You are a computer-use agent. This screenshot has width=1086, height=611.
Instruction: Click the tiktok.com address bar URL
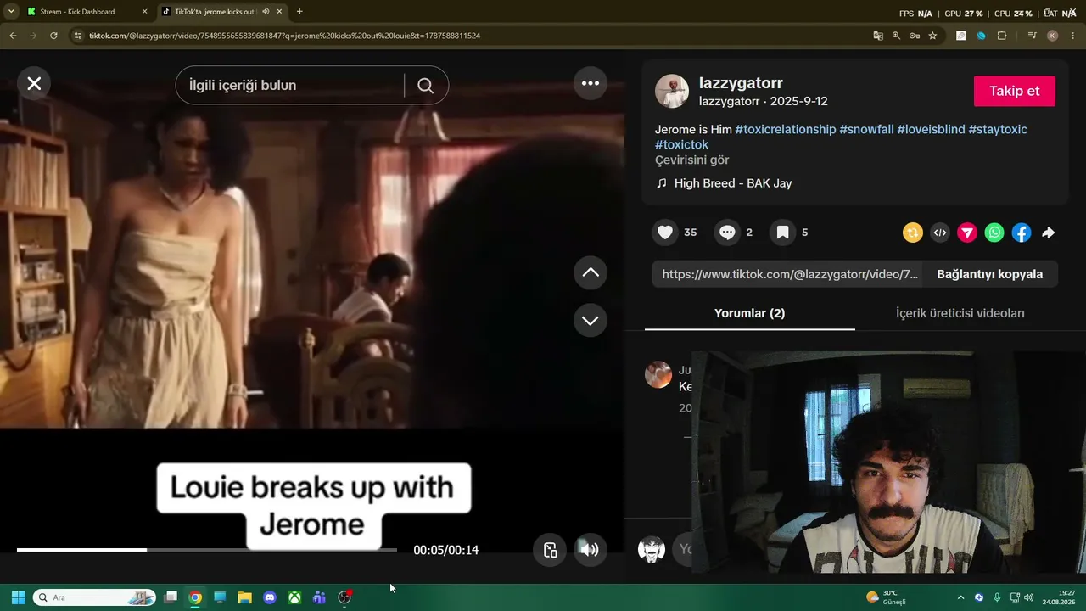tap(284, 36)
